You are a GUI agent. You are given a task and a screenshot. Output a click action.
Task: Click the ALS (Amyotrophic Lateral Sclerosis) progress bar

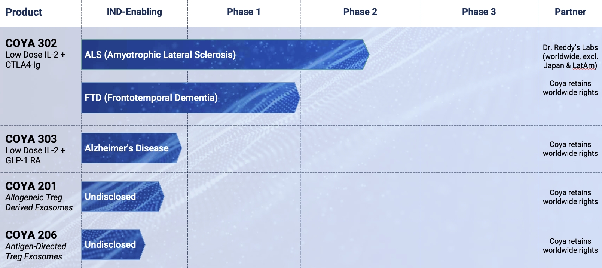pos(224,55)
